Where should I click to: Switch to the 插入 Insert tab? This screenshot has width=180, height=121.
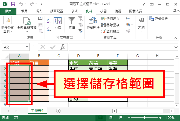39,11
